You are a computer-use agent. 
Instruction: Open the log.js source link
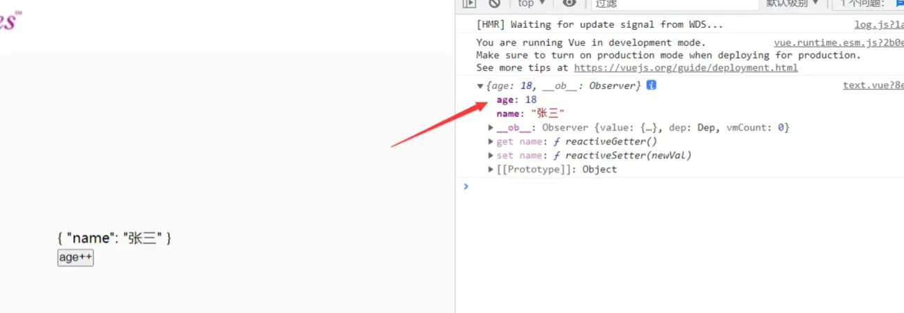tap(879, 24)
